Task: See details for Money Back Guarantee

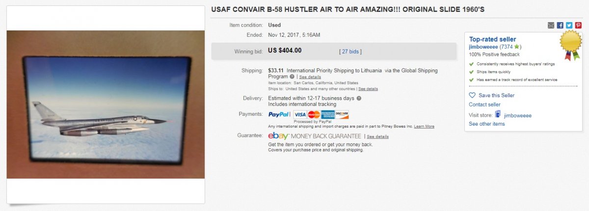Action: [x=377, y=136]
